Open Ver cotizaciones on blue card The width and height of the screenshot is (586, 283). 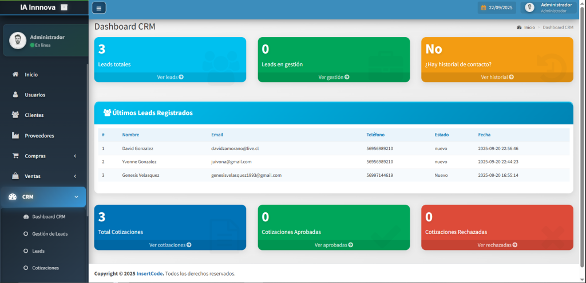170,245
